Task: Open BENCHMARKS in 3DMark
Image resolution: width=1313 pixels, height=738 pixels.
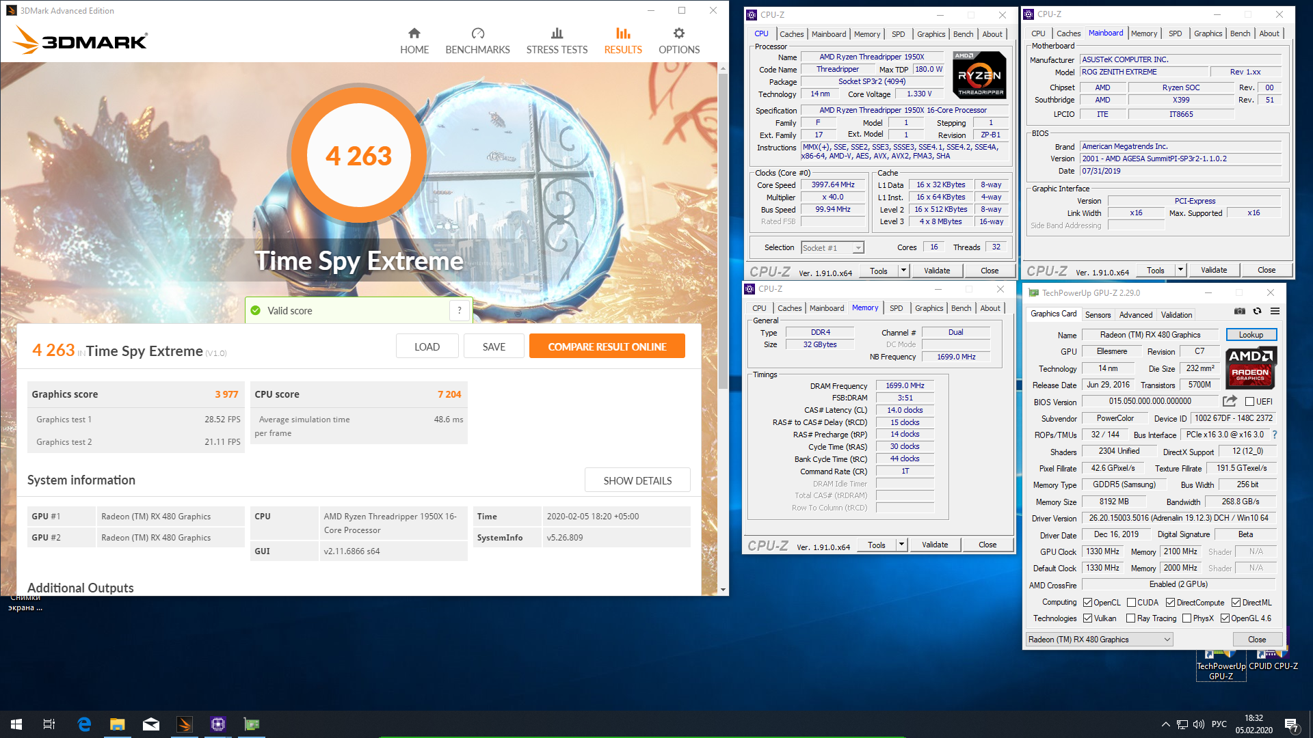Action: point(477,41)
